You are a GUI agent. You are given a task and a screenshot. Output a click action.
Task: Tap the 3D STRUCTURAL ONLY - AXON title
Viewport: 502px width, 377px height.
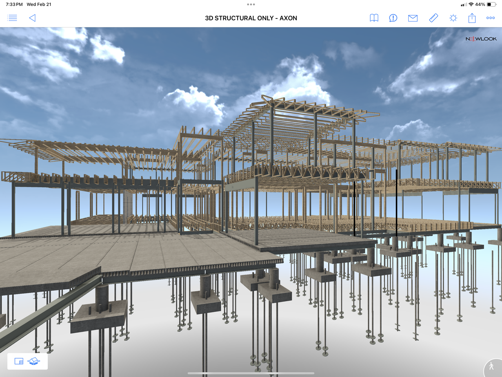pos(251,18)
